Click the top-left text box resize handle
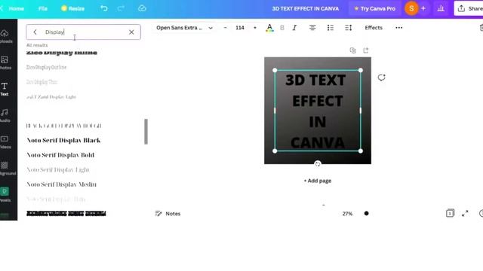 tap(275, 70)
